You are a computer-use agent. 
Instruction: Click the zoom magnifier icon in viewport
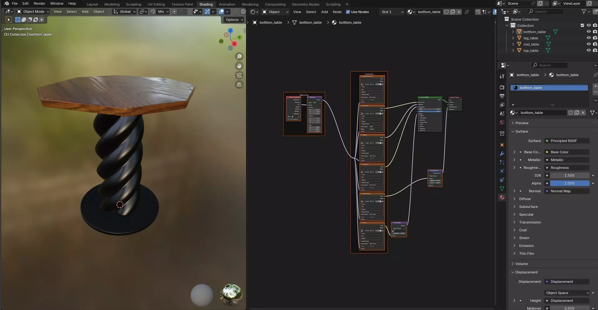click(239, 57)
